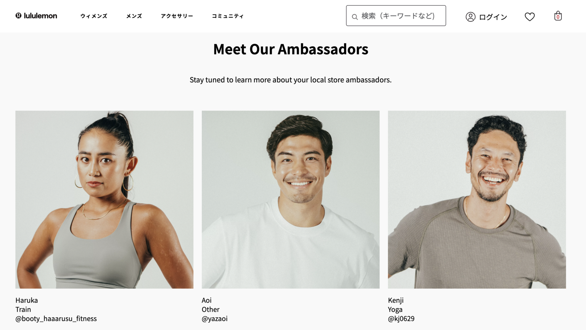Click the search magnifier icon
586x330 pixels.
point(355,17)
